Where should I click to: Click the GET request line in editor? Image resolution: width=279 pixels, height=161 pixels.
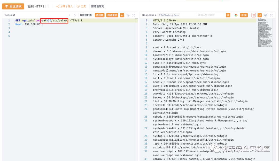pos(49,21)
